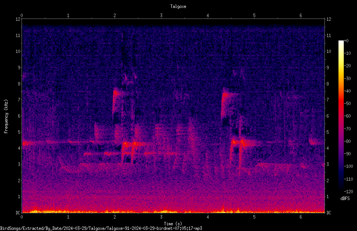Image resolution: width=357 pixels, height=231 pixels.
Task: Click the 2 second mark on top axis
Action: coord(115,16)
